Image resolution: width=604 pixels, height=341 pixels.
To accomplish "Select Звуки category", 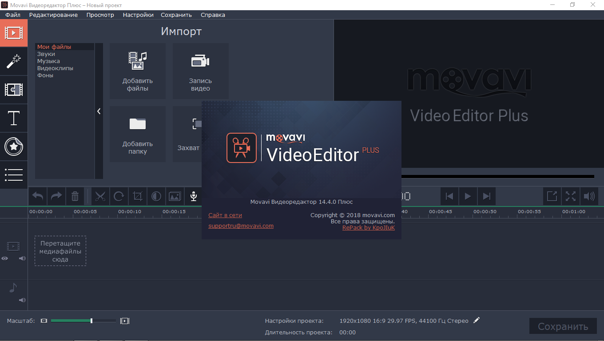I will (x=64, y=54).
